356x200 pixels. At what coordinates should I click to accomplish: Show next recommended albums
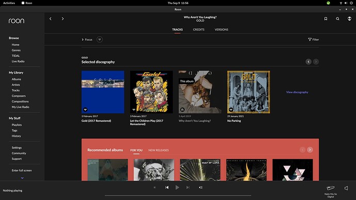point(310,149)
